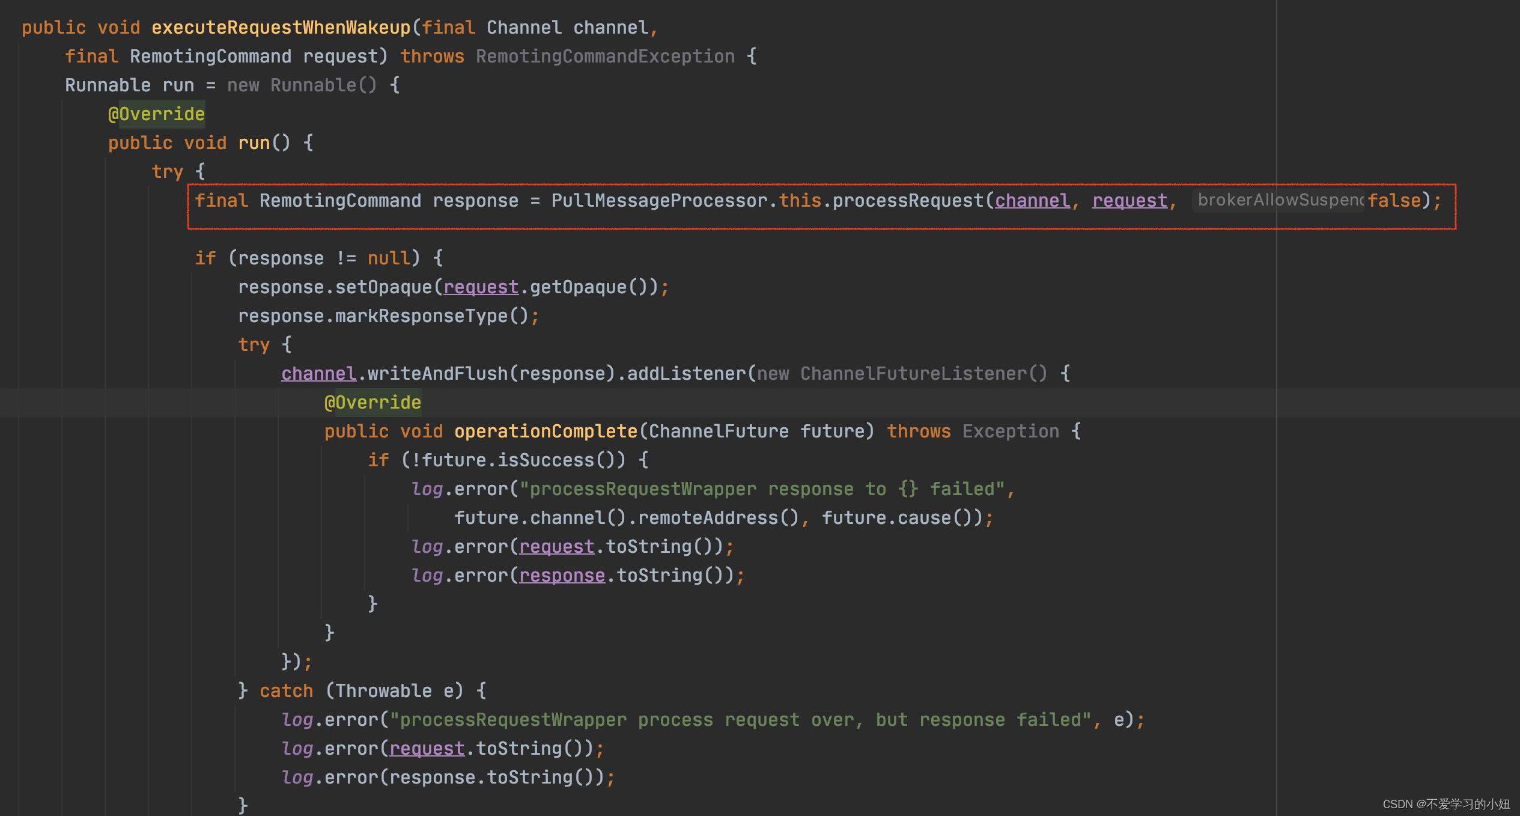Click the PullMessageProcessor class reference
Viewport: 1520px width, 816px height.
click(x=659, y=201)
